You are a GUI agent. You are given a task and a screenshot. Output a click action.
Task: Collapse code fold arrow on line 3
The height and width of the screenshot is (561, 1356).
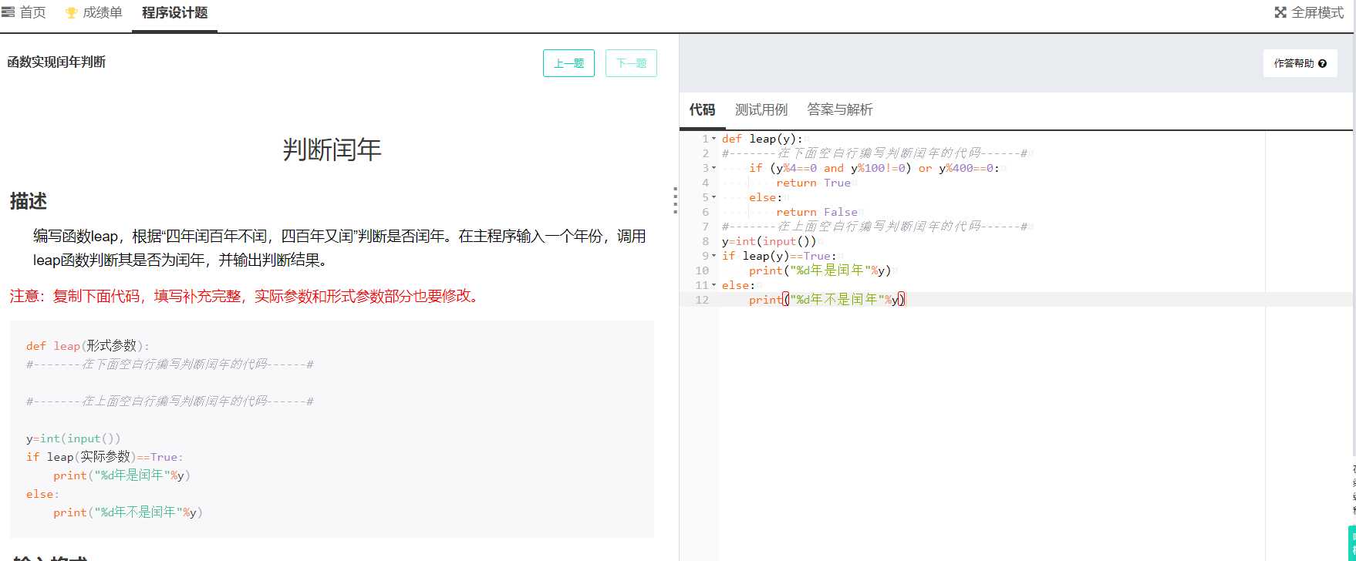click(713, 168)
